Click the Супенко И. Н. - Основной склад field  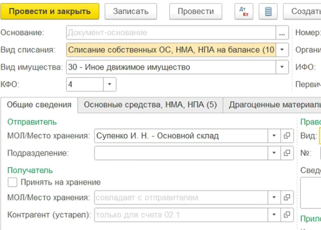181,136
